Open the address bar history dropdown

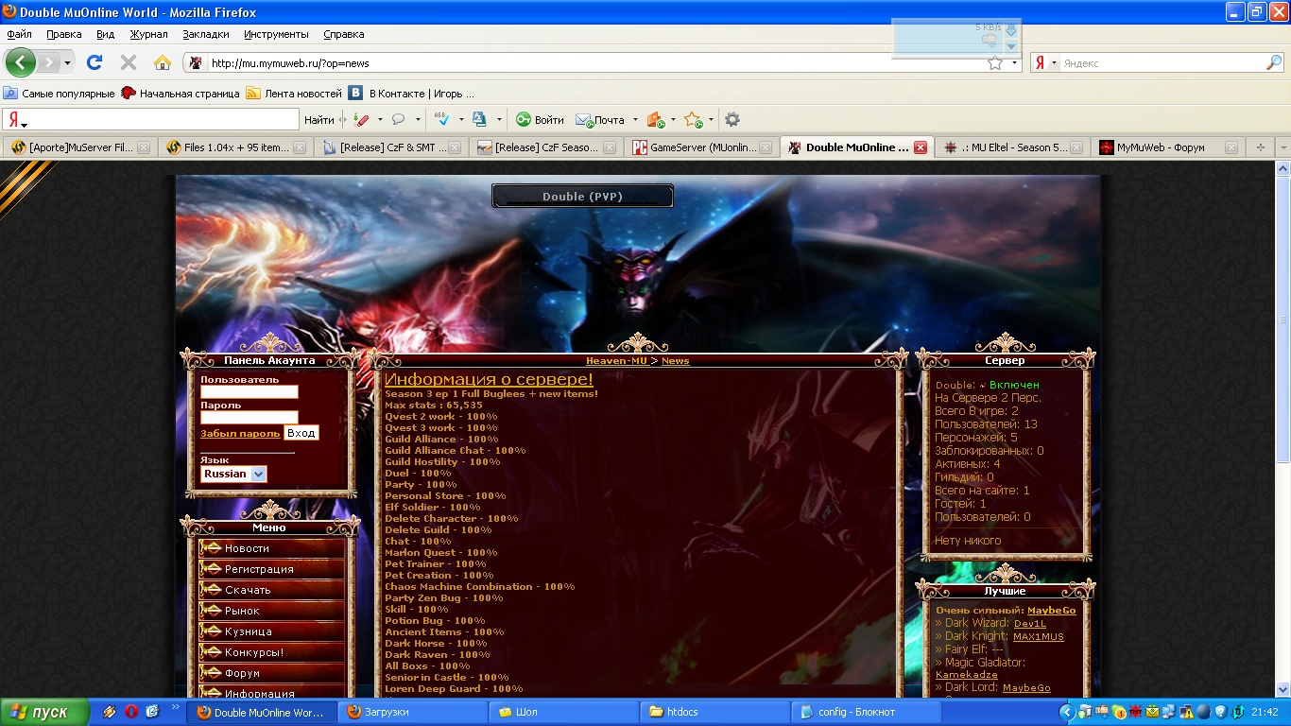(1015, 63)
